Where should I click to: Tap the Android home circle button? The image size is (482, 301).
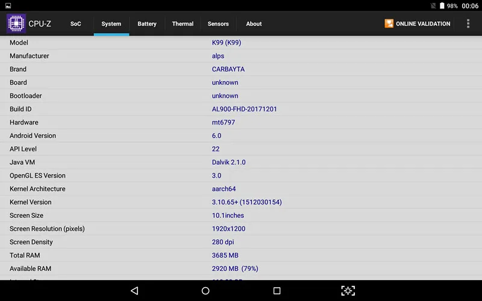click(x=205, y=291)
